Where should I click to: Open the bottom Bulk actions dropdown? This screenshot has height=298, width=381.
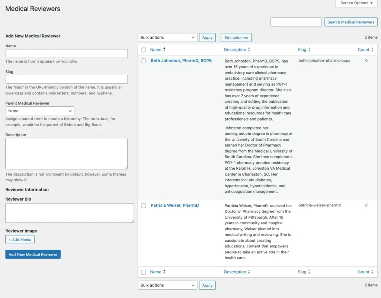[167, 285]
